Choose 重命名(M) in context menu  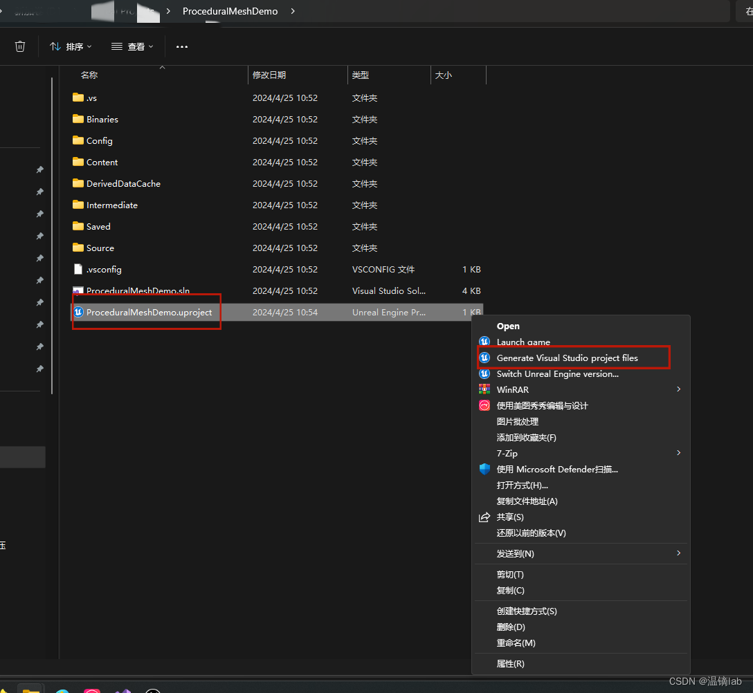pyautogui.click(x=516, y=643)
